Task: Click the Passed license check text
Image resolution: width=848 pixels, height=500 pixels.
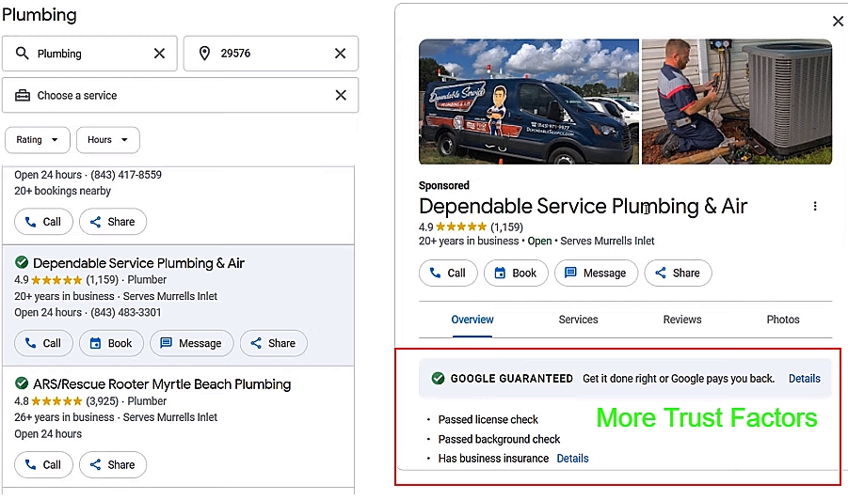Action: point(488,419)
